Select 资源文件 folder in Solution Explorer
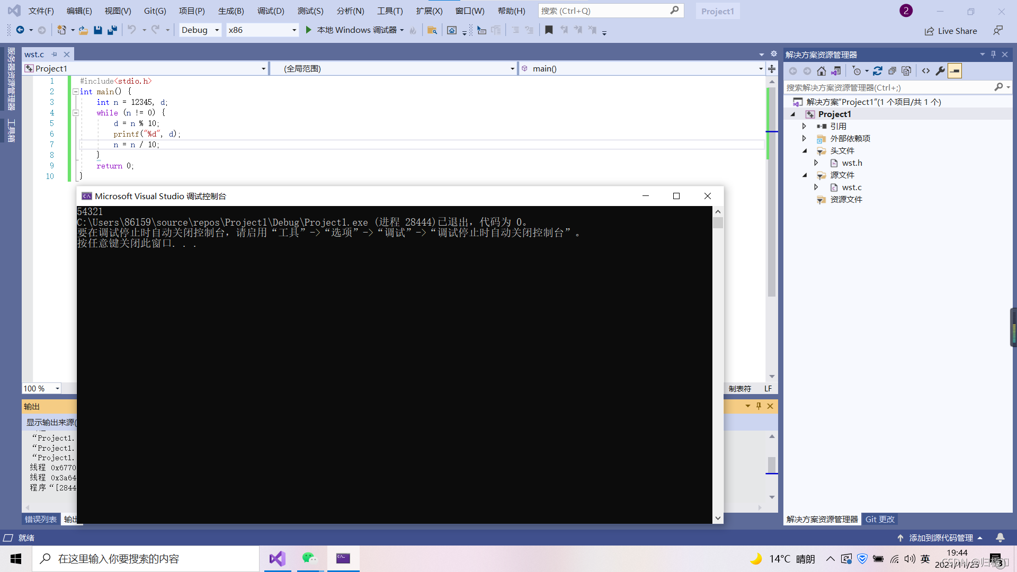Image resolution: width=1017 pixels, height=572 pixels. coord(846,200)
